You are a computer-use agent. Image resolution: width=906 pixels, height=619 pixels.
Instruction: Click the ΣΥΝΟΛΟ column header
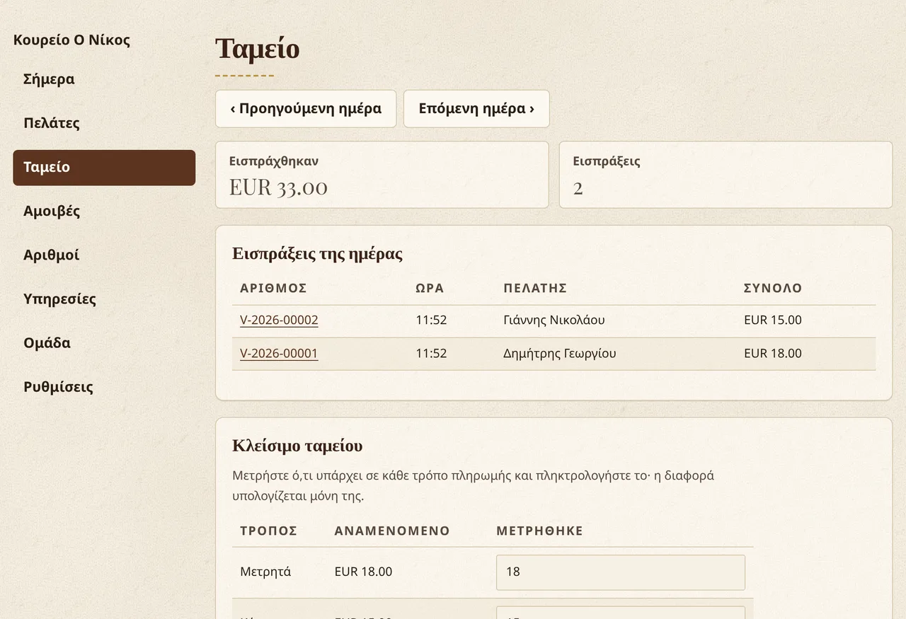pyautogui.click(x=773, y=289)
